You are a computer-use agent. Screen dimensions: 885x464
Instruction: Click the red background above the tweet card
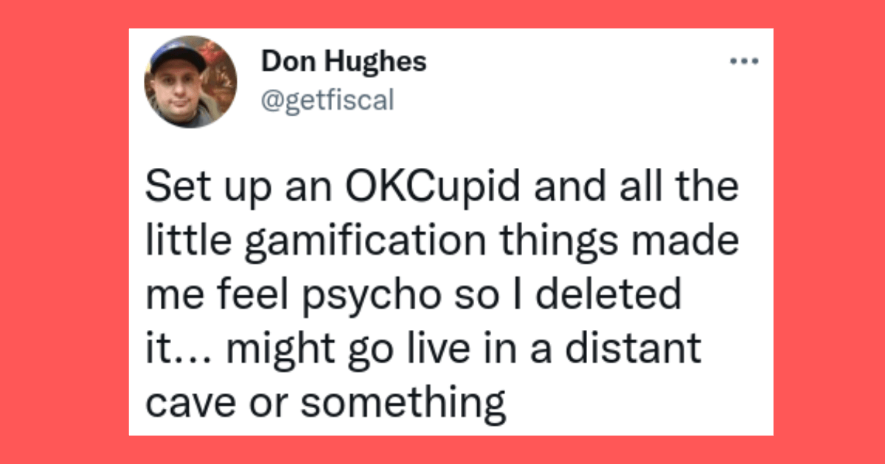pyautogui.click(x=442, y=13)
